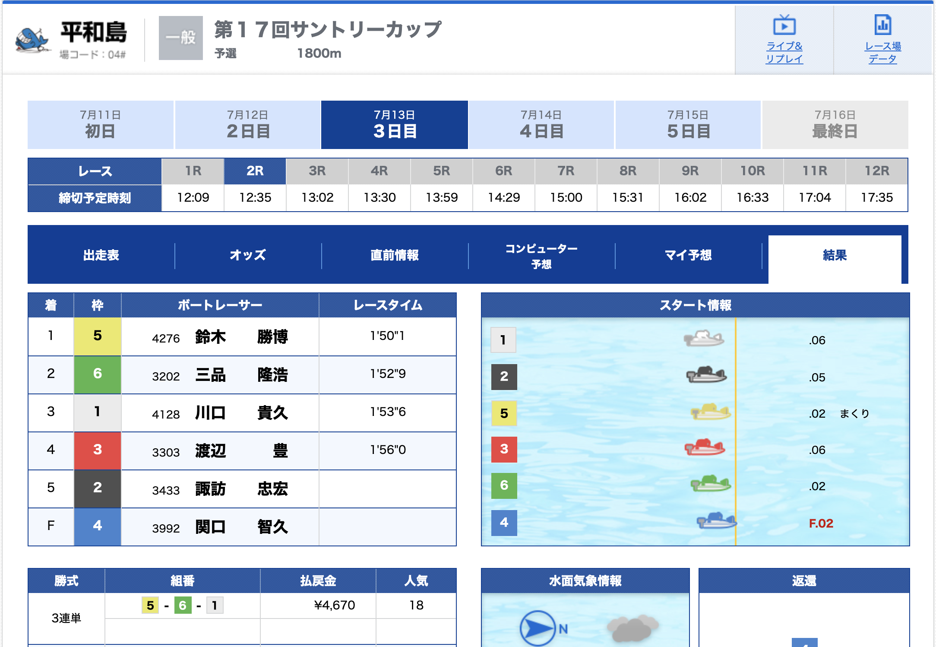This screenshot has width=936, height=647.
Task: Click the green boat 6 icon
Action: 710,484
